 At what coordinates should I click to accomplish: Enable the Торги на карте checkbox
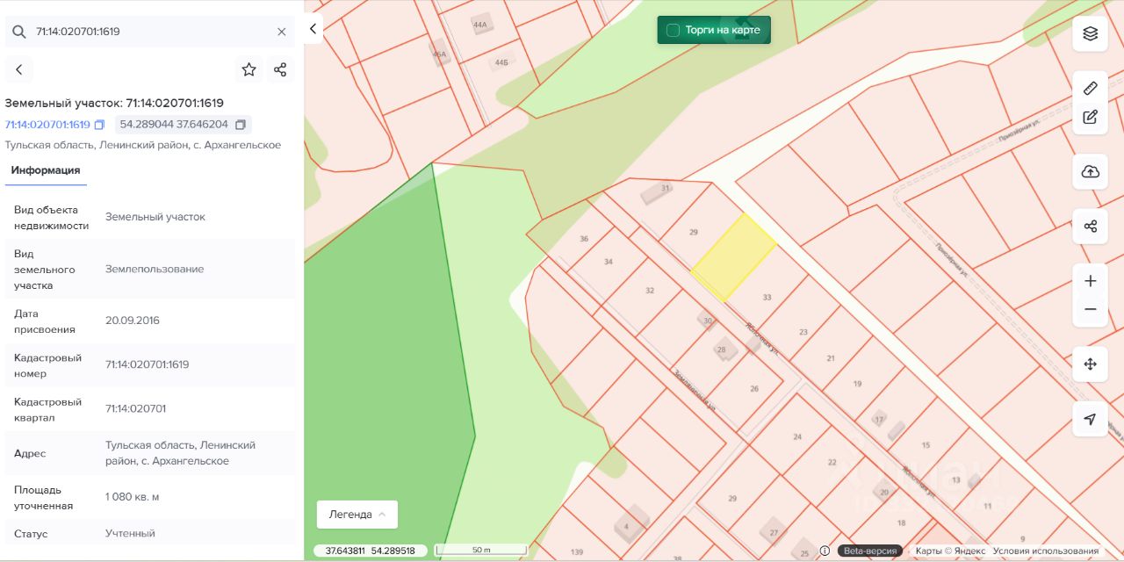coord(674,30)
